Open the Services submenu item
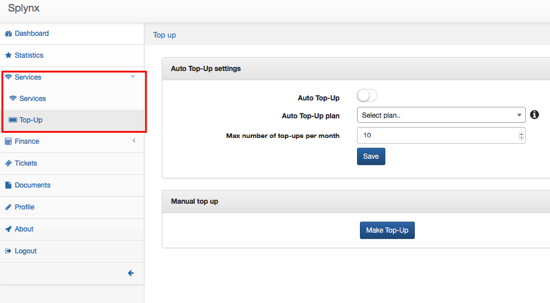This screenshot has height=303, width=550. (x=32, y=99)
